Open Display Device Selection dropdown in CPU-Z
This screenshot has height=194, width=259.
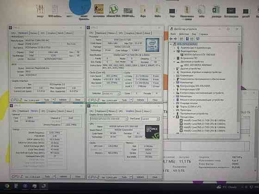tap(109, 119)
